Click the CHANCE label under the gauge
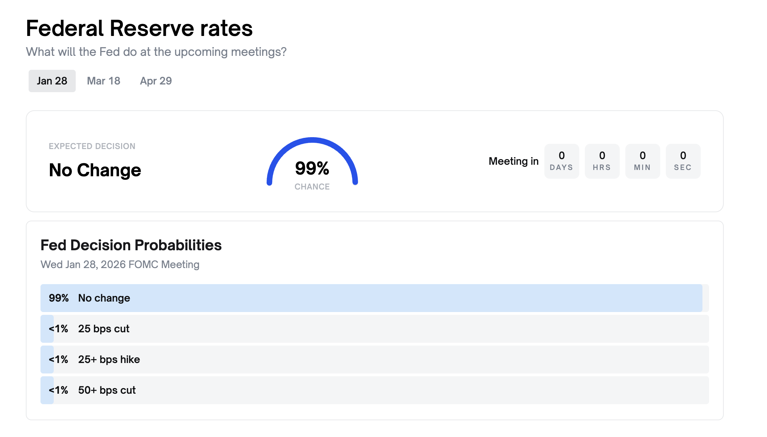The height and width of the screenshot is (437, 767). click(312, 187)
